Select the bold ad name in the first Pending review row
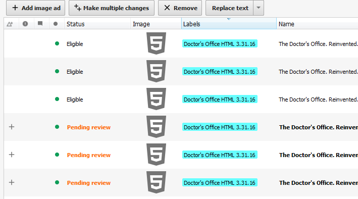 [x=318, y=127]
